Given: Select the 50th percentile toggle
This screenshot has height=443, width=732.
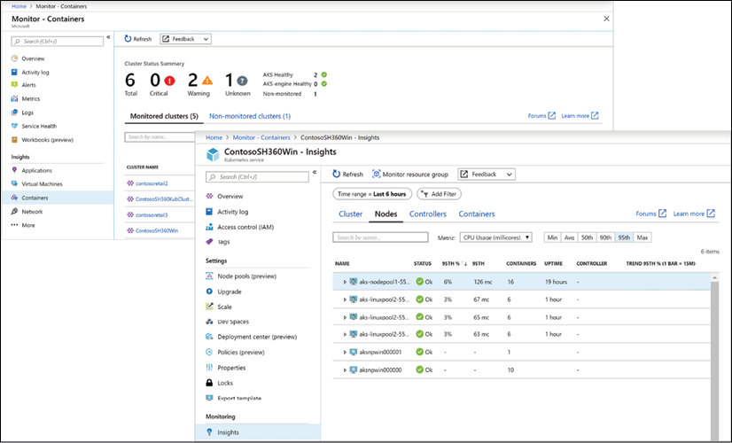Looking at the screenshot, I should [x=588, y=237].
